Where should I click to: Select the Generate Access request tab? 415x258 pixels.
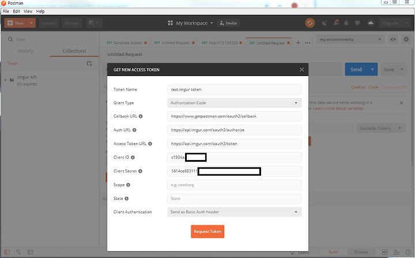click(x=126, y=43)
